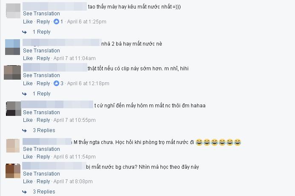The image size is (295, 196).
Task: Like the 'tao thấy mày hay kêu' comment
Action: point(28,22)
